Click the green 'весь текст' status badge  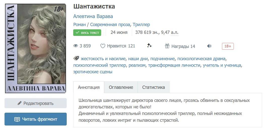[x=87, y=33]
